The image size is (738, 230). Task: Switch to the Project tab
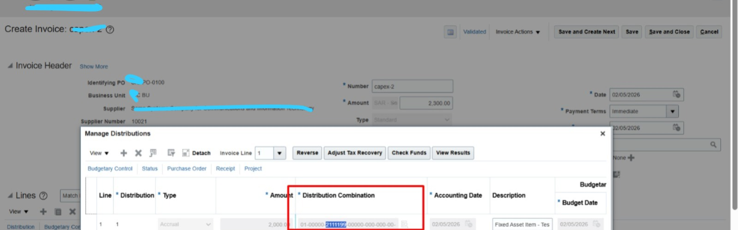(x=253, y=169)
